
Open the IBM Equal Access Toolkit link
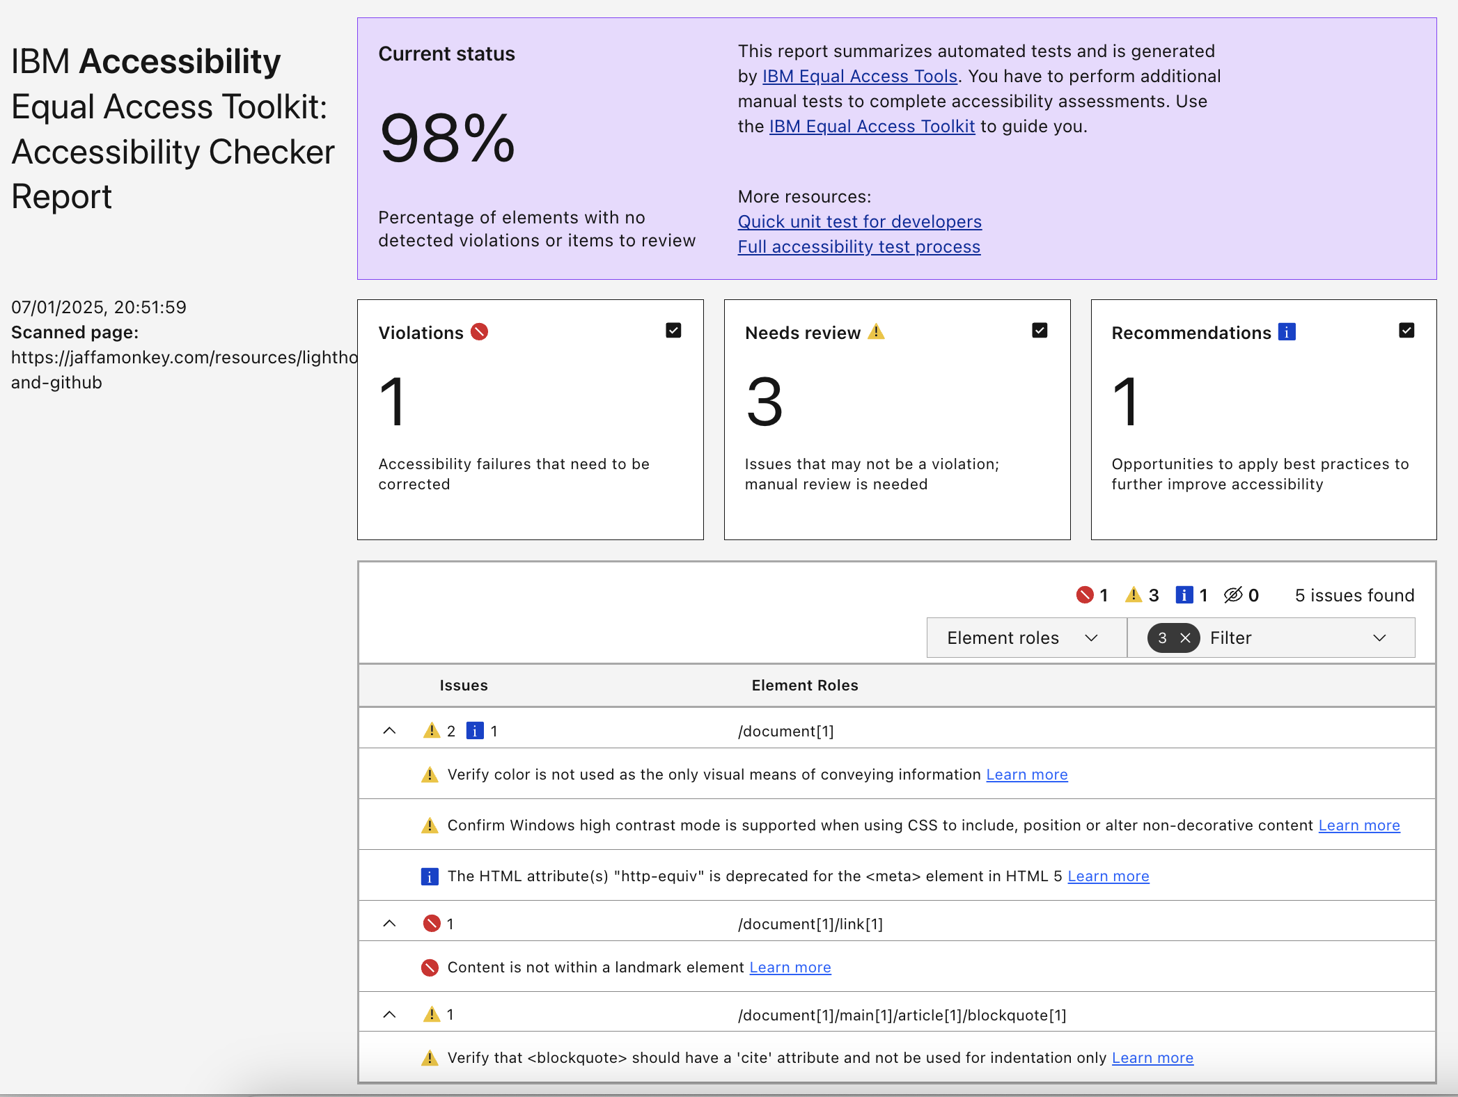click(x=872, y=126)
